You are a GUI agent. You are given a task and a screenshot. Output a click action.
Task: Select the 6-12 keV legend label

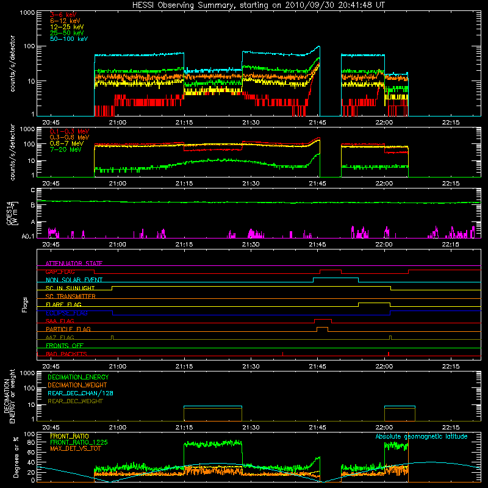65,21
